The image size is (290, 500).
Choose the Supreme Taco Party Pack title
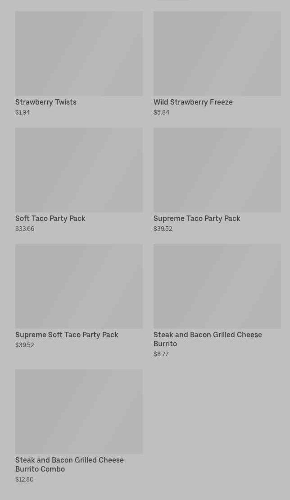point(197,219)
